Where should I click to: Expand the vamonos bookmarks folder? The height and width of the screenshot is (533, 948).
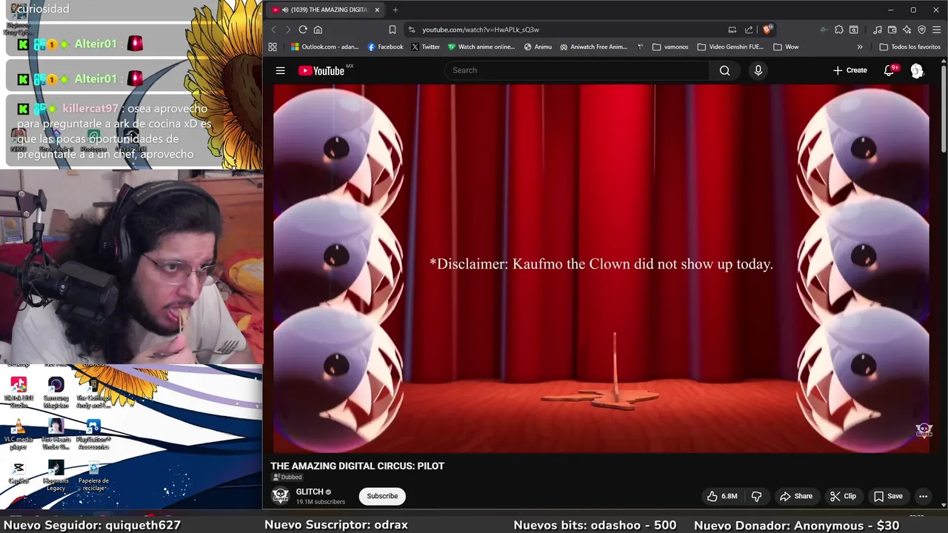tap(670, 47)
